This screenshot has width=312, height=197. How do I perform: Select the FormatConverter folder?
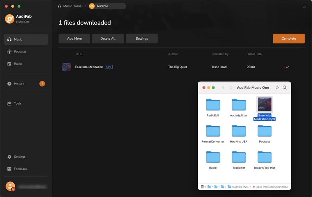tap(213, 134)
